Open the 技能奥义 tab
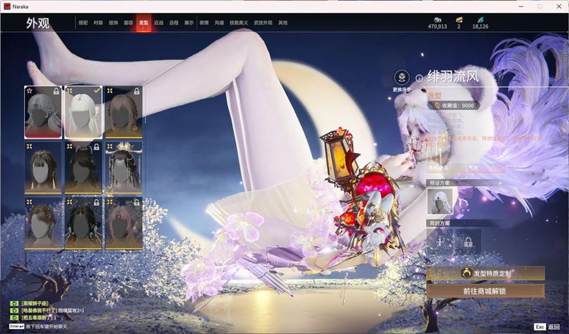This screenshot has height=334, width=569. 239,23
